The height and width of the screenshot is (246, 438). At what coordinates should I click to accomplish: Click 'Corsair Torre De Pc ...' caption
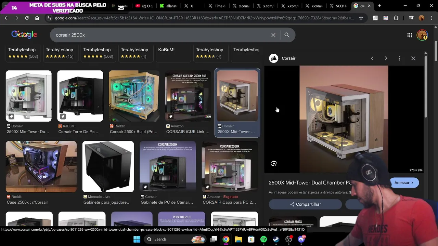(x=79, y=132)
